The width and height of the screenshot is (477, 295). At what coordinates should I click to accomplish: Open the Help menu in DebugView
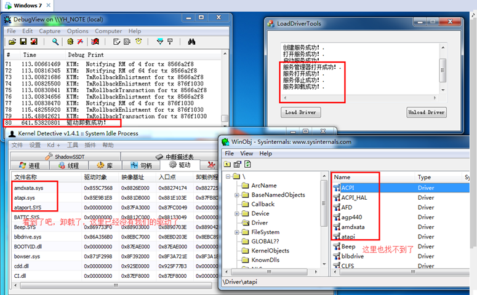tap(134, 31)
